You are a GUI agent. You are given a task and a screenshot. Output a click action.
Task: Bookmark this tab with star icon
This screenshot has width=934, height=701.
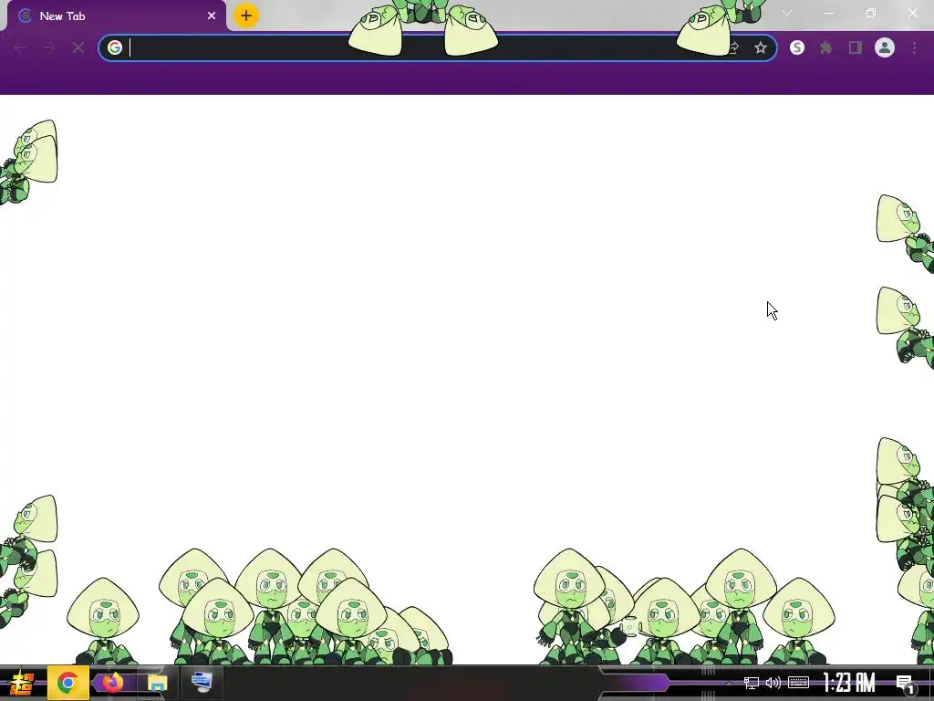click(x=760, y=47)
